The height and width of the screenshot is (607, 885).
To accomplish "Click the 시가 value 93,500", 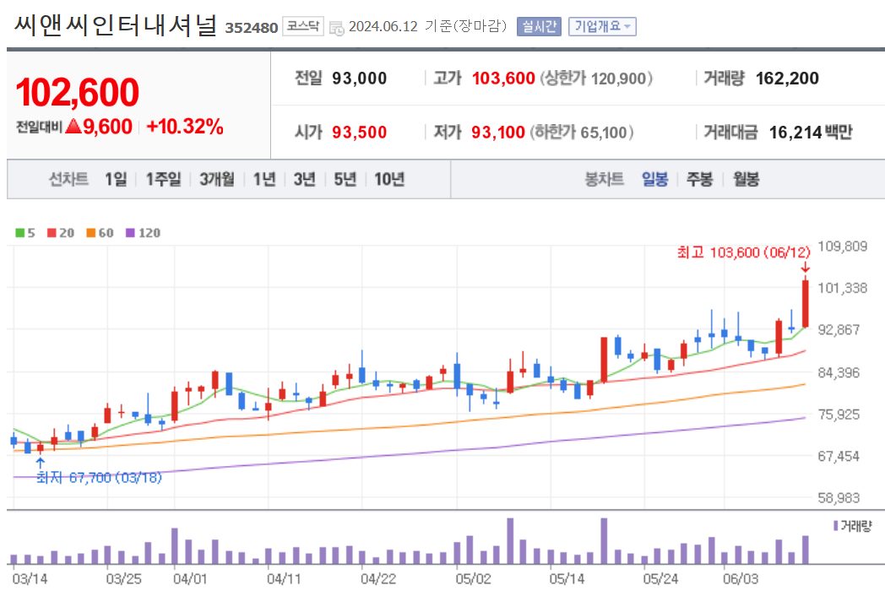I will [360, 133].
